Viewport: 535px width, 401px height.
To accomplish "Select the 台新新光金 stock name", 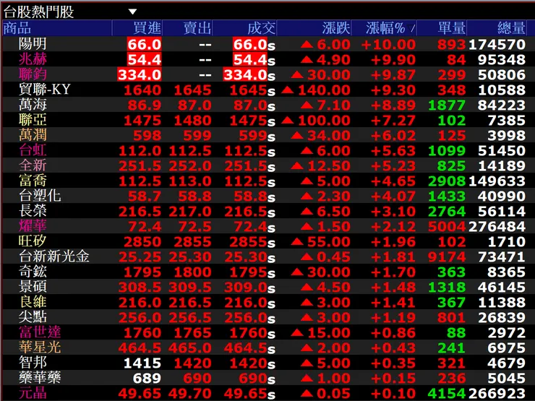I will pos(54,256).
